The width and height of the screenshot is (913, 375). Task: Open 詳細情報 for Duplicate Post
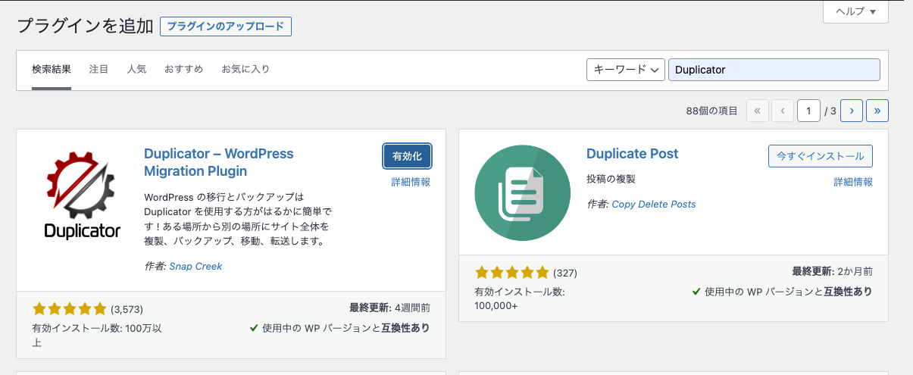tap(853, 182)
